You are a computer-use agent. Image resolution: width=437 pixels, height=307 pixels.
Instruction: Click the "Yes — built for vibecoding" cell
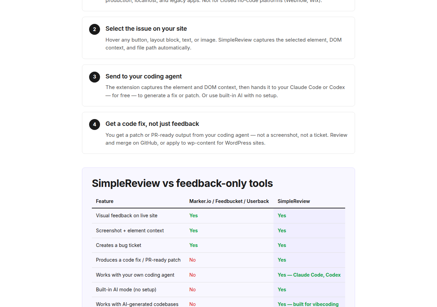pyautogui.click(x=308, y=304)
